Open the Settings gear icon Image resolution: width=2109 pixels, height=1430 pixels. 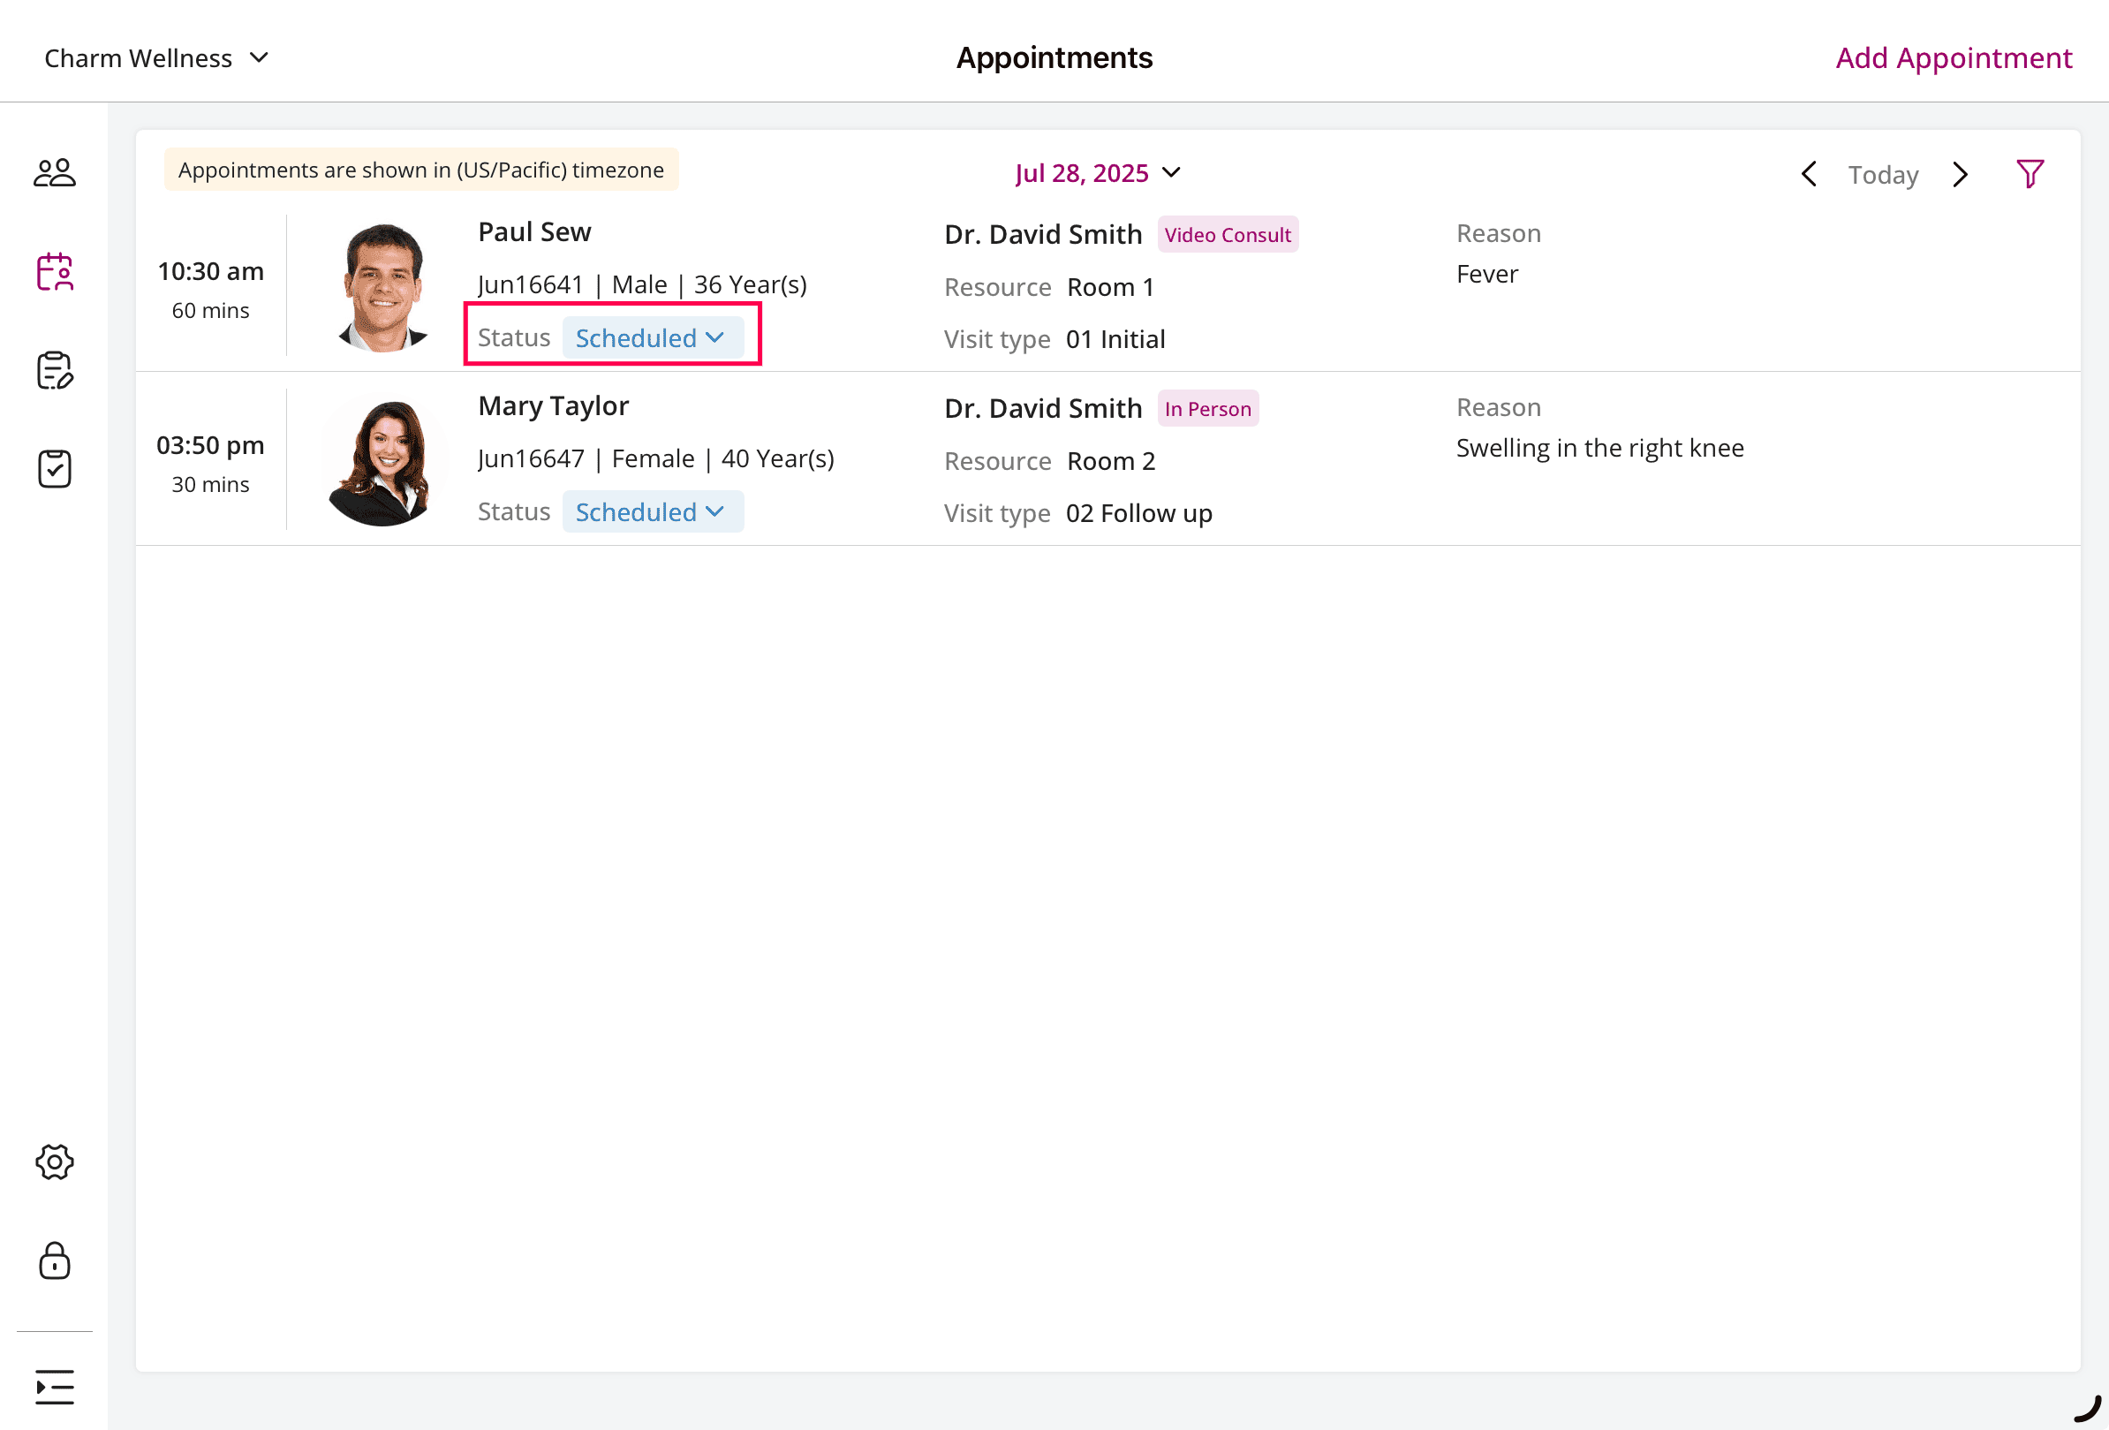(55, 1161)
